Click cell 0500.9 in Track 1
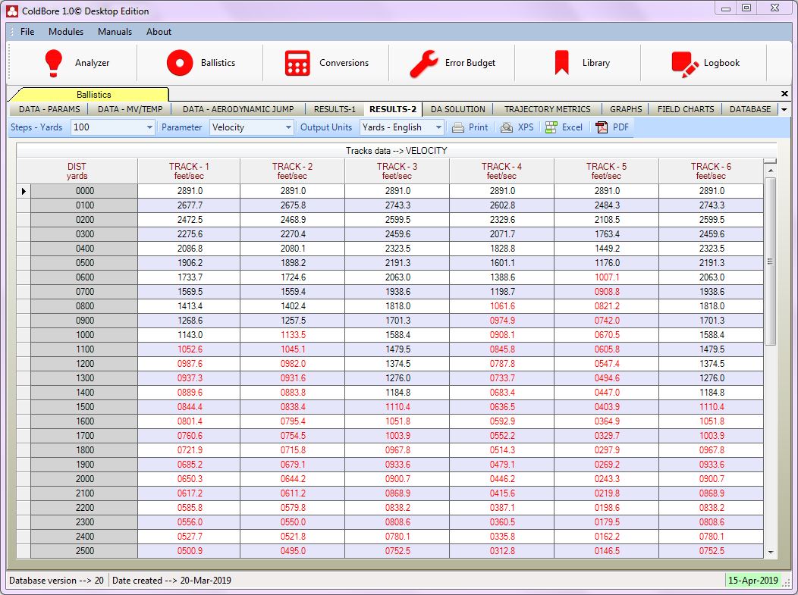 (x=189, y=551)
